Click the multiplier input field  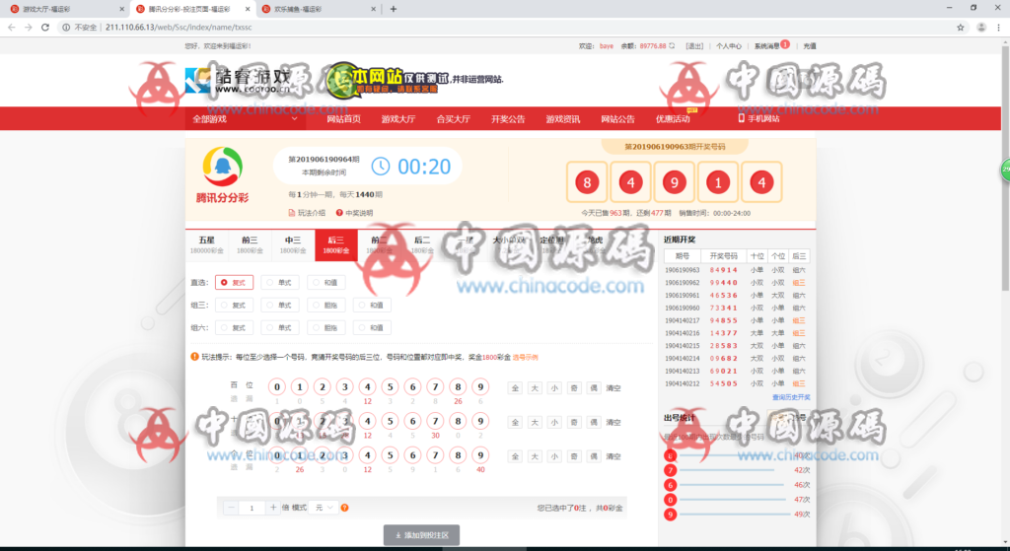tap(252, 508)
